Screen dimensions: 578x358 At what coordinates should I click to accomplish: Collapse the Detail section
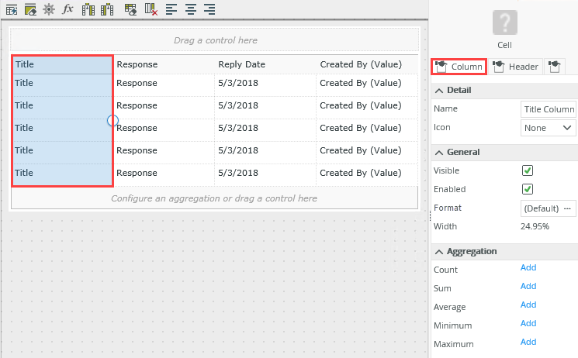tap(439, 90)
